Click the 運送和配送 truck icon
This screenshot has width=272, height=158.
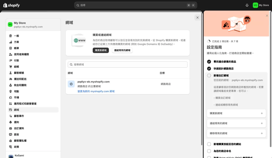point(11,79)
